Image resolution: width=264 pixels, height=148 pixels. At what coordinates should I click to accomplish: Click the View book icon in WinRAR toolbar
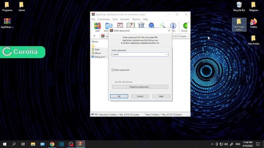(x=131, y=25)
